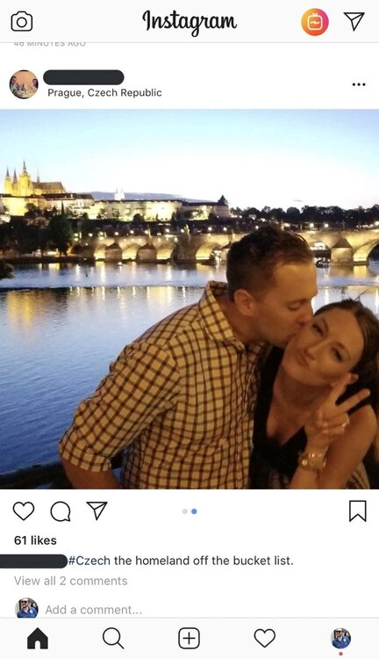Create new post with plus icon
Image resolution: width=379 pixels, height=659 pixels.
pos(189,639)
